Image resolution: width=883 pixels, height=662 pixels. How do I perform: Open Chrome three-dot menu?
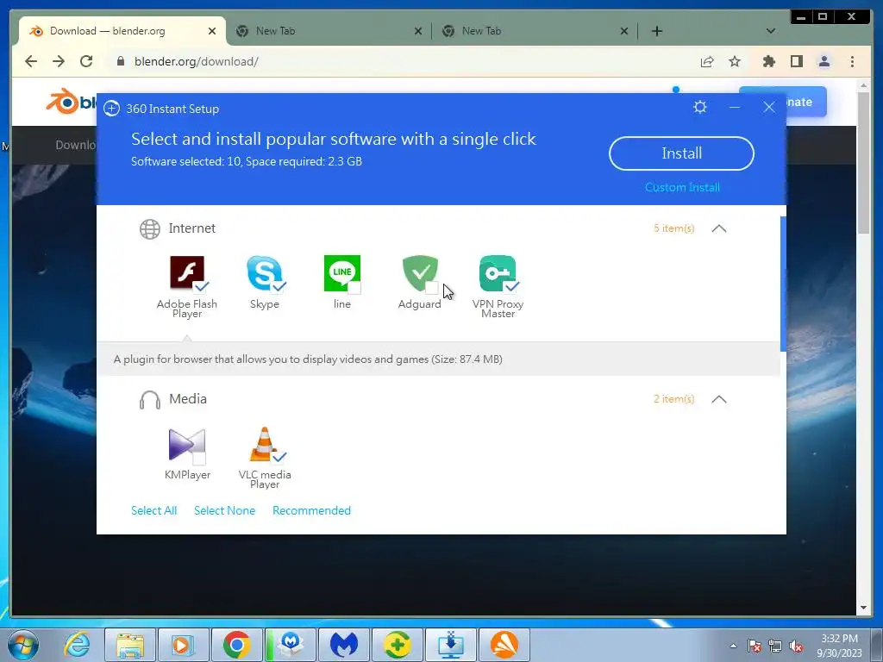[x=852, y=61]
